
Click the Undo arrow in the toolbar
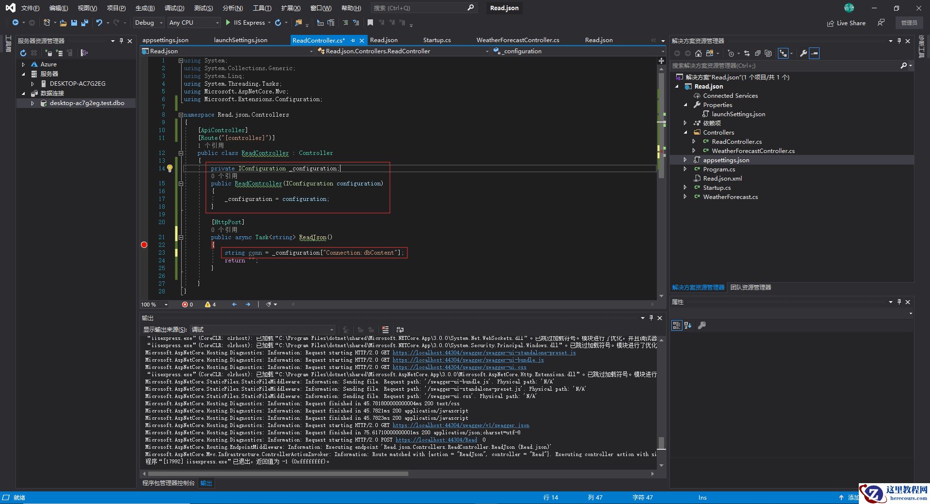coord(99,23)
